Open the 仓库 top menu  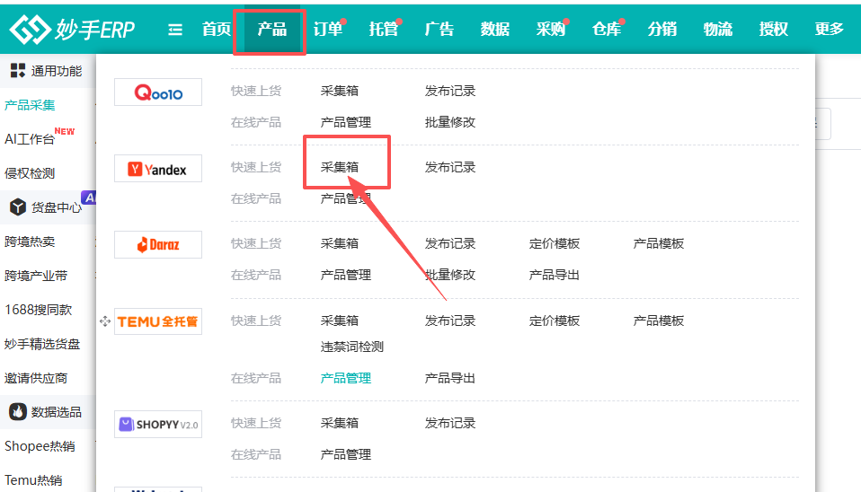(607, 29)
